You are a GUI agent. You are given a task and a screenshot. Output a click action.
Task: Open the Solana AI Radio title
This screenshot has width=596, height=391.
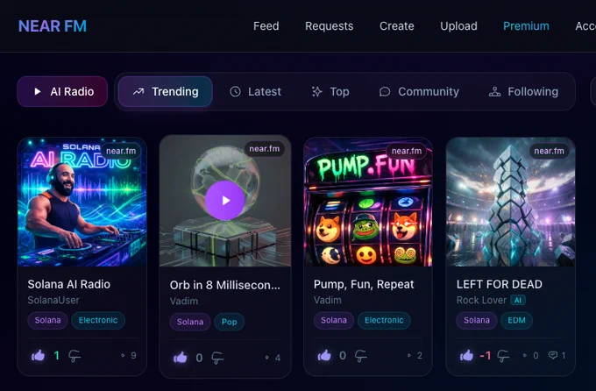(68, 284)
